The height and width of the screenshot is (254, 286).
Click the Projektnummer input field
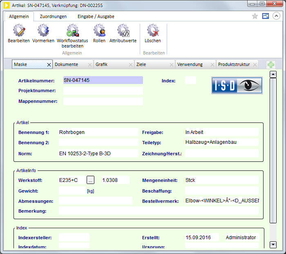coord(103,91)
